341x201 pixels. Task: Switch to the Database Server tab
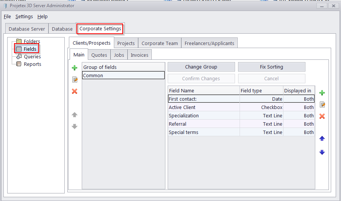pyautogui.click(x=27, y=29)
